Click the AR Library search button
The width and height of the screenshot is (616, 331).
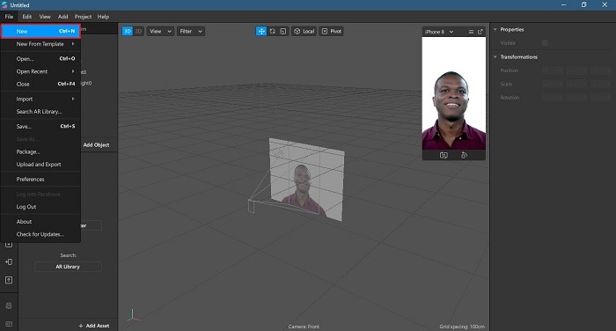click(x=68, y=267)
